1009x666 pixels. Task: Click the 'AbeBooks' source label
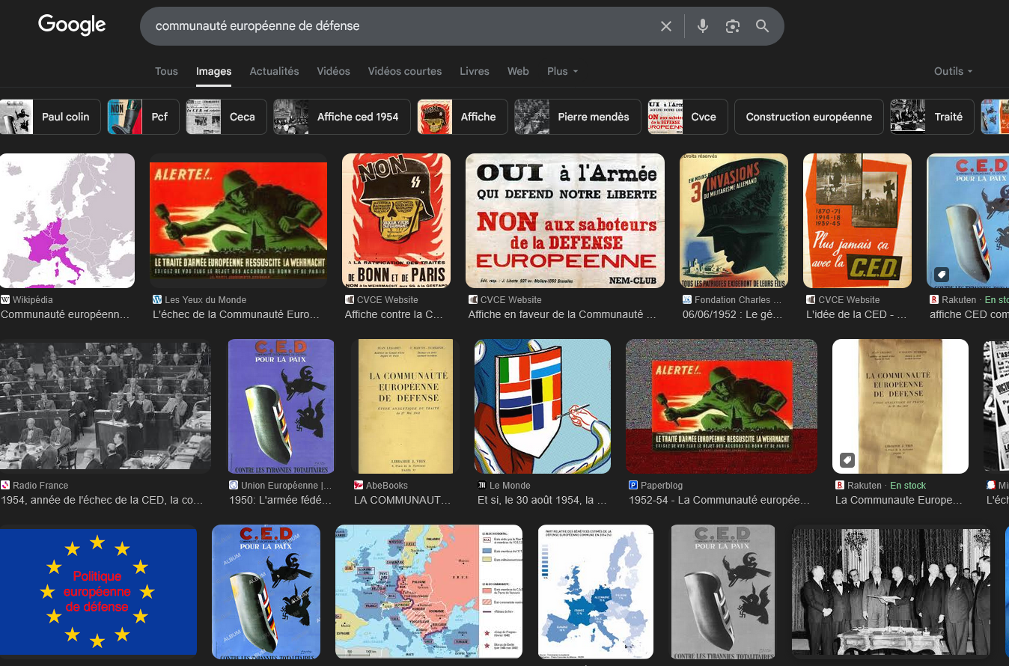388,486
